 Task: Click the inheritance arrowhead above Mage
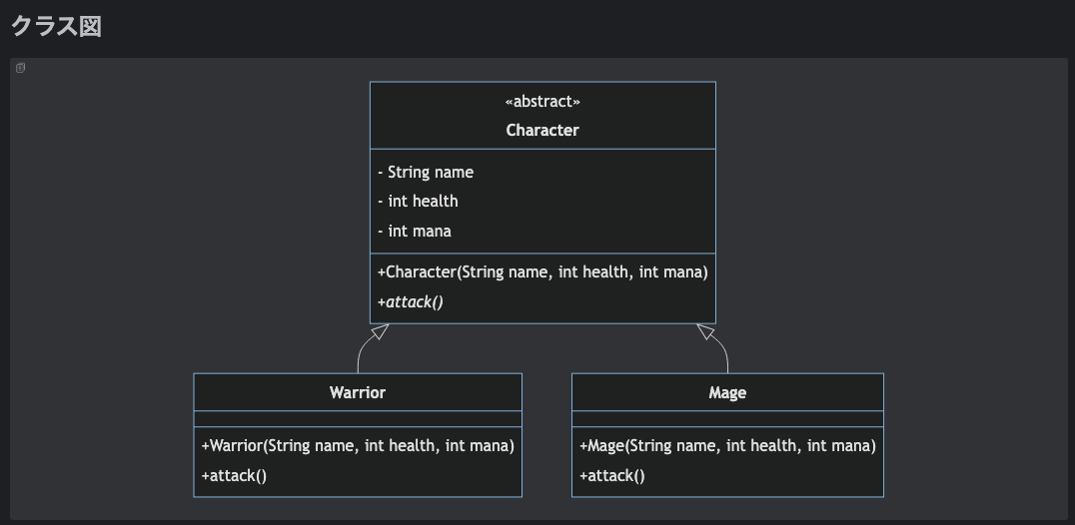[706, 331]
